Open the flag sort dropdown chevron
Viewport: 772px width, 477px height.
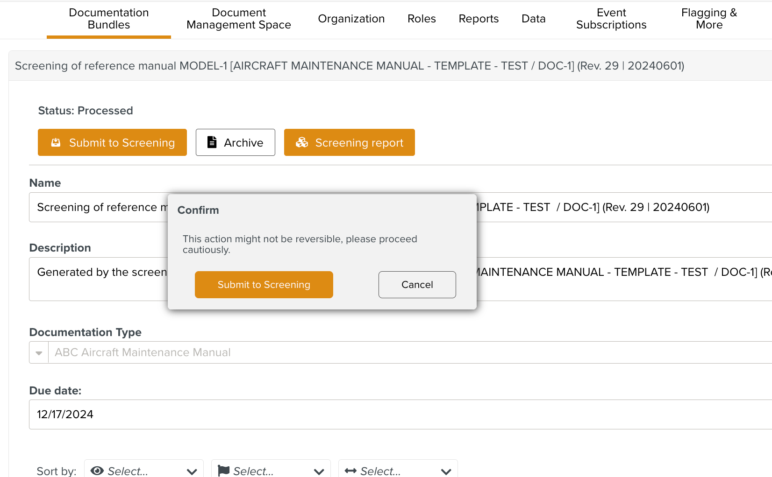tap(319, 471)
